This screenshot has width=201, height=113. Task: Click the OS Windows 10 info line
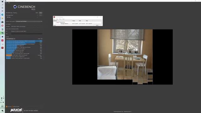pos(19,31)
